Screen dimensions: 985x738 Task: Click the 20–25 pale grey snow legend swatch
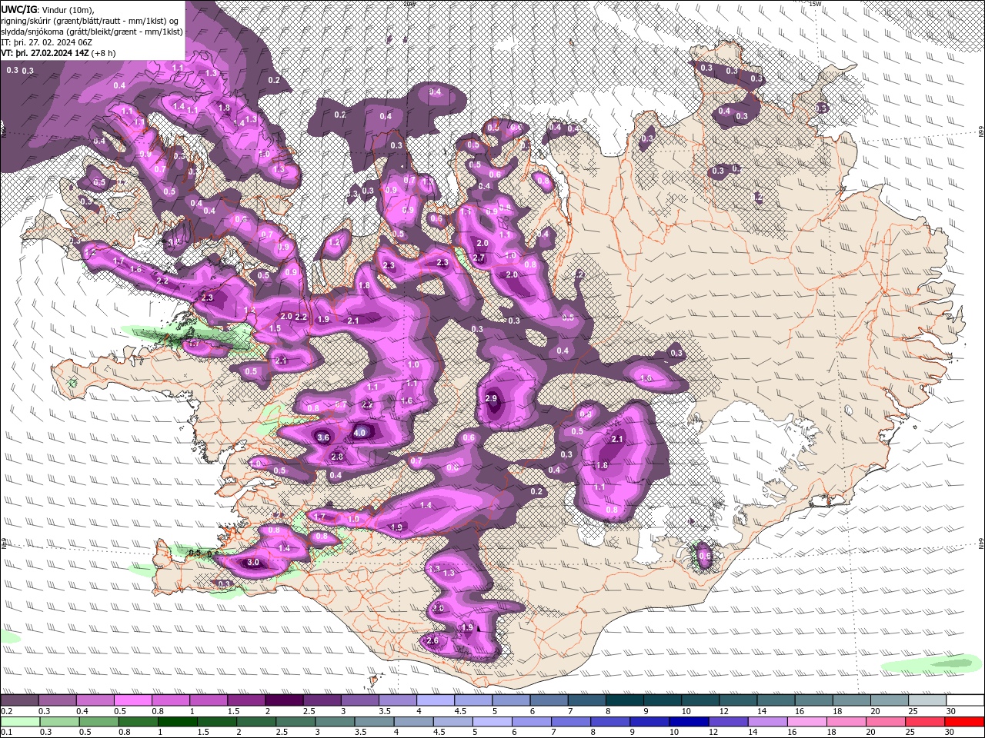[x=890, y=700]
